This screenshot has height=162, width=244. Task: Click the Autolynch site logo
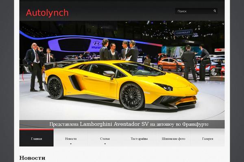pyautogui.click(x=47, y=13)
